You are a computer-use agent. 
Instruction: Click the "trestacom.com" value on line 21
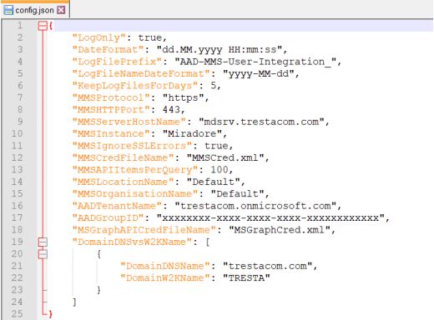coord(267,266)
